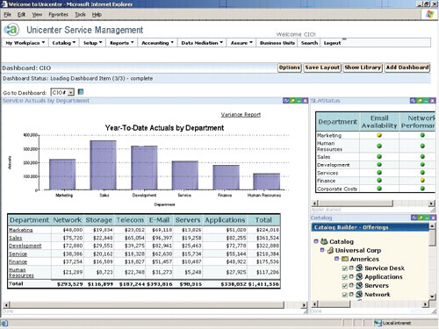Click the Americas folder icon
The height and width of the screenshot is (329, 439).
pyautogui.click(x=345, y=259)
